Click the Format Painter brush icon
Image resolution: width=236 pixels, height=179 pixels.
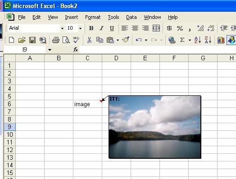pos(126,40)
